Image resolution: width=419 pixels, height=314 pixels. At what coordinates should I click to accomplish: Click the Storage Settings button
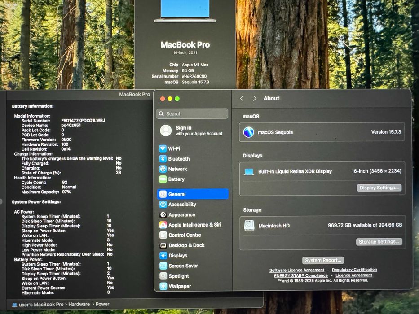[x=379, y=242]
